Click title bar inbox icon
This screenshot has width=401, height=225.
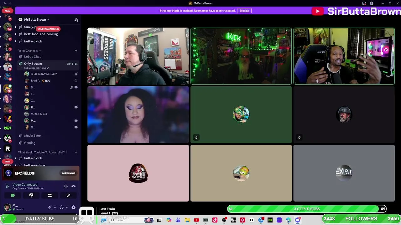(x=364, y=3)
